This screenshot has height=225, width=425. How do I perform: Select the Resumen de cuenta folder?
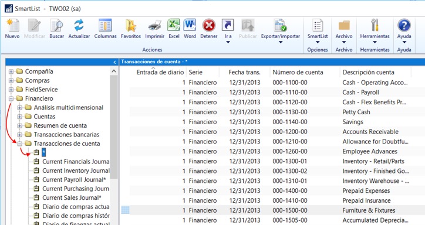click(60, 125)
